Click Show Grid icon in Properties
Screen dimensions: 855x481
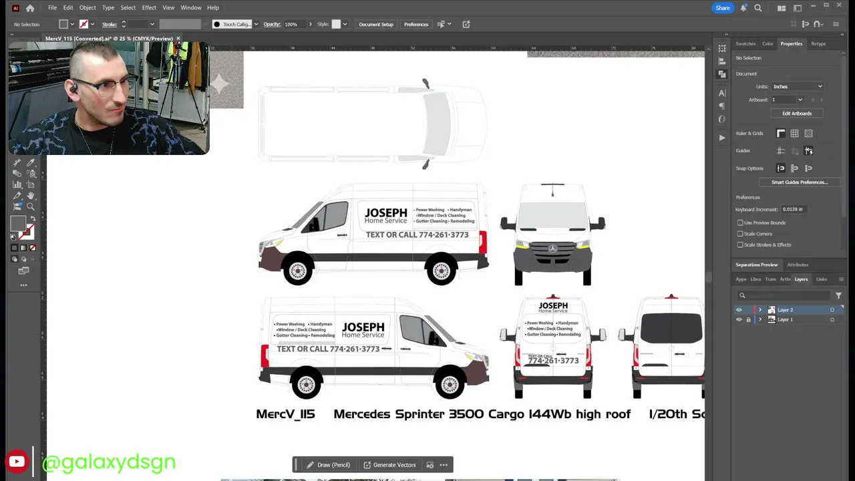[794, 134]
